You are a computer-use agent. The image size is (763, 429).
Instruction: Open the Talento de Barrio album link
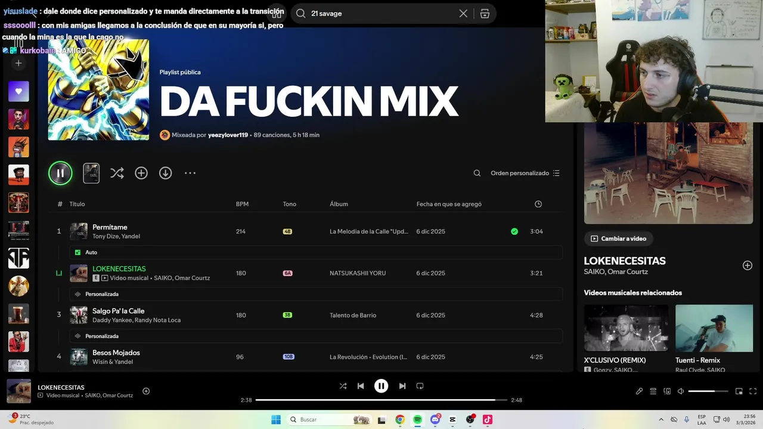click(353, 315)
